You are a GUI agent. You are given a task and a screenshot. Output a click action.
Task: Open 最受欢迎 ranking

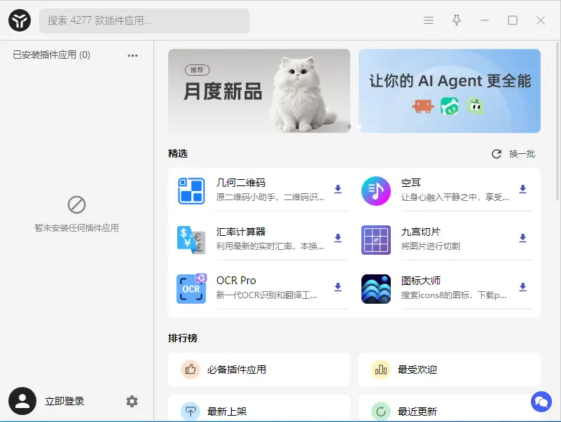450,370
